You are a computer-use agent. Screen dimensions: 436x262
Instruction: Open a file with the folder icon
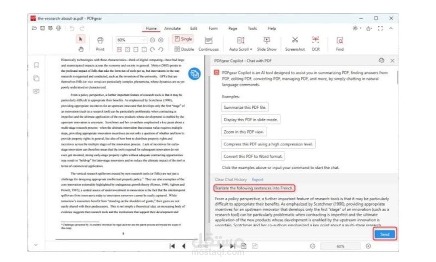(x=34, y=28)
